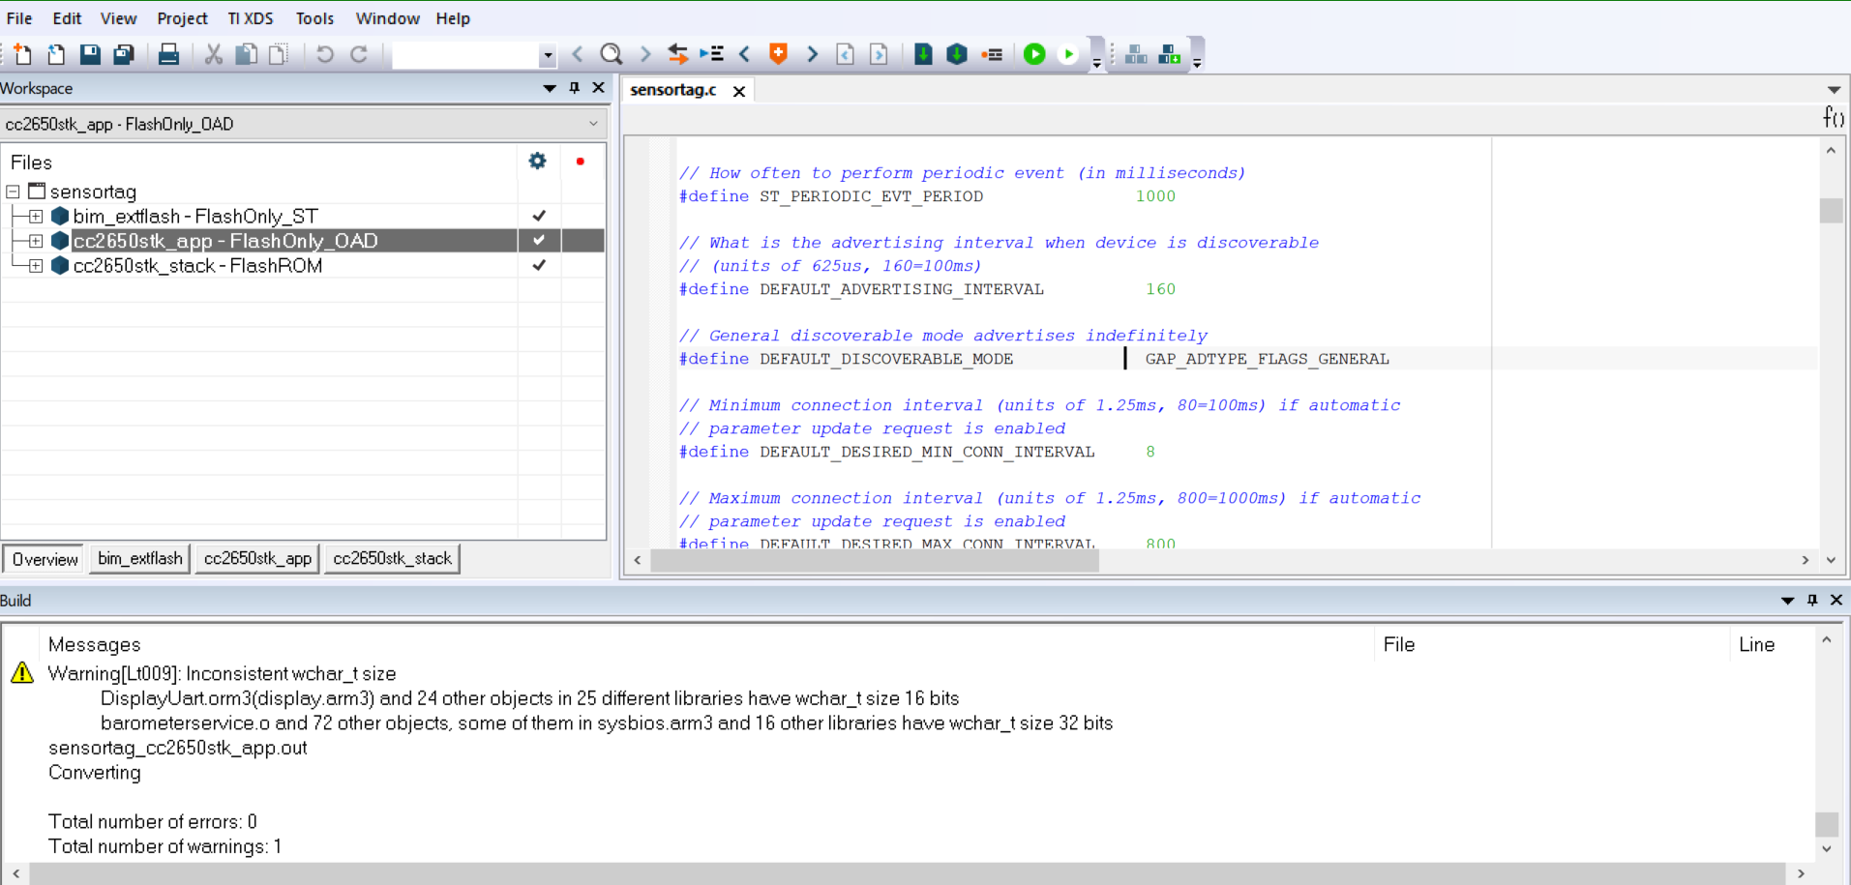
Task: Open the function list f() button
Action: click(1833, 118)
